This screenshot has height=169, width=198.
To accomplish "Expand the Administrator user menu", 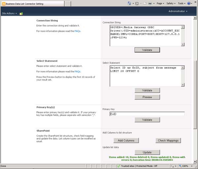I will [178, 11].
